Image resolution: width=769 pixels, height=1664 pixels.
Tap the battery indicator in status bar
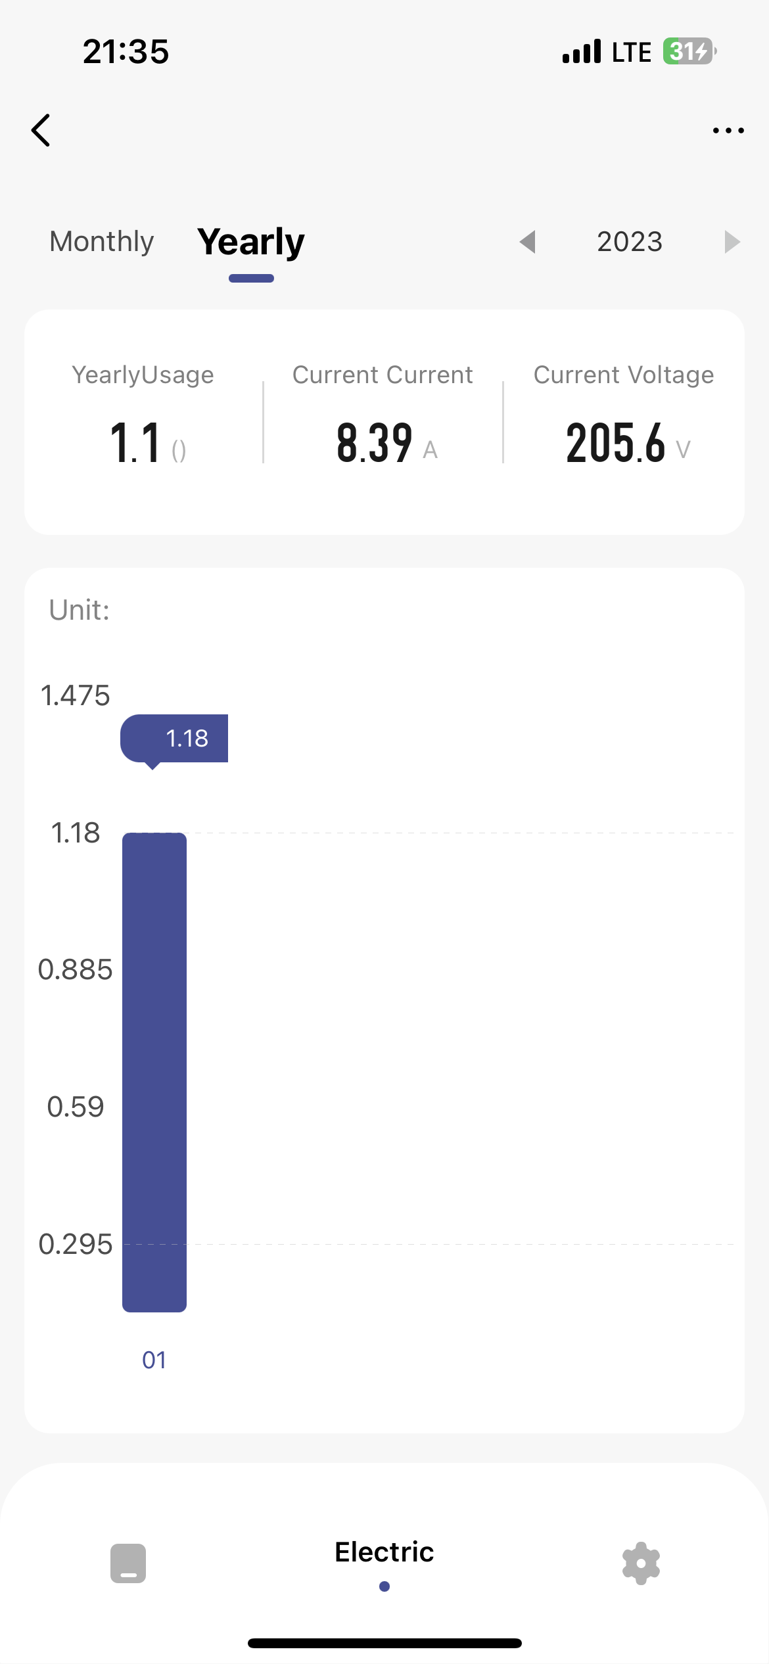coord(689,51)
